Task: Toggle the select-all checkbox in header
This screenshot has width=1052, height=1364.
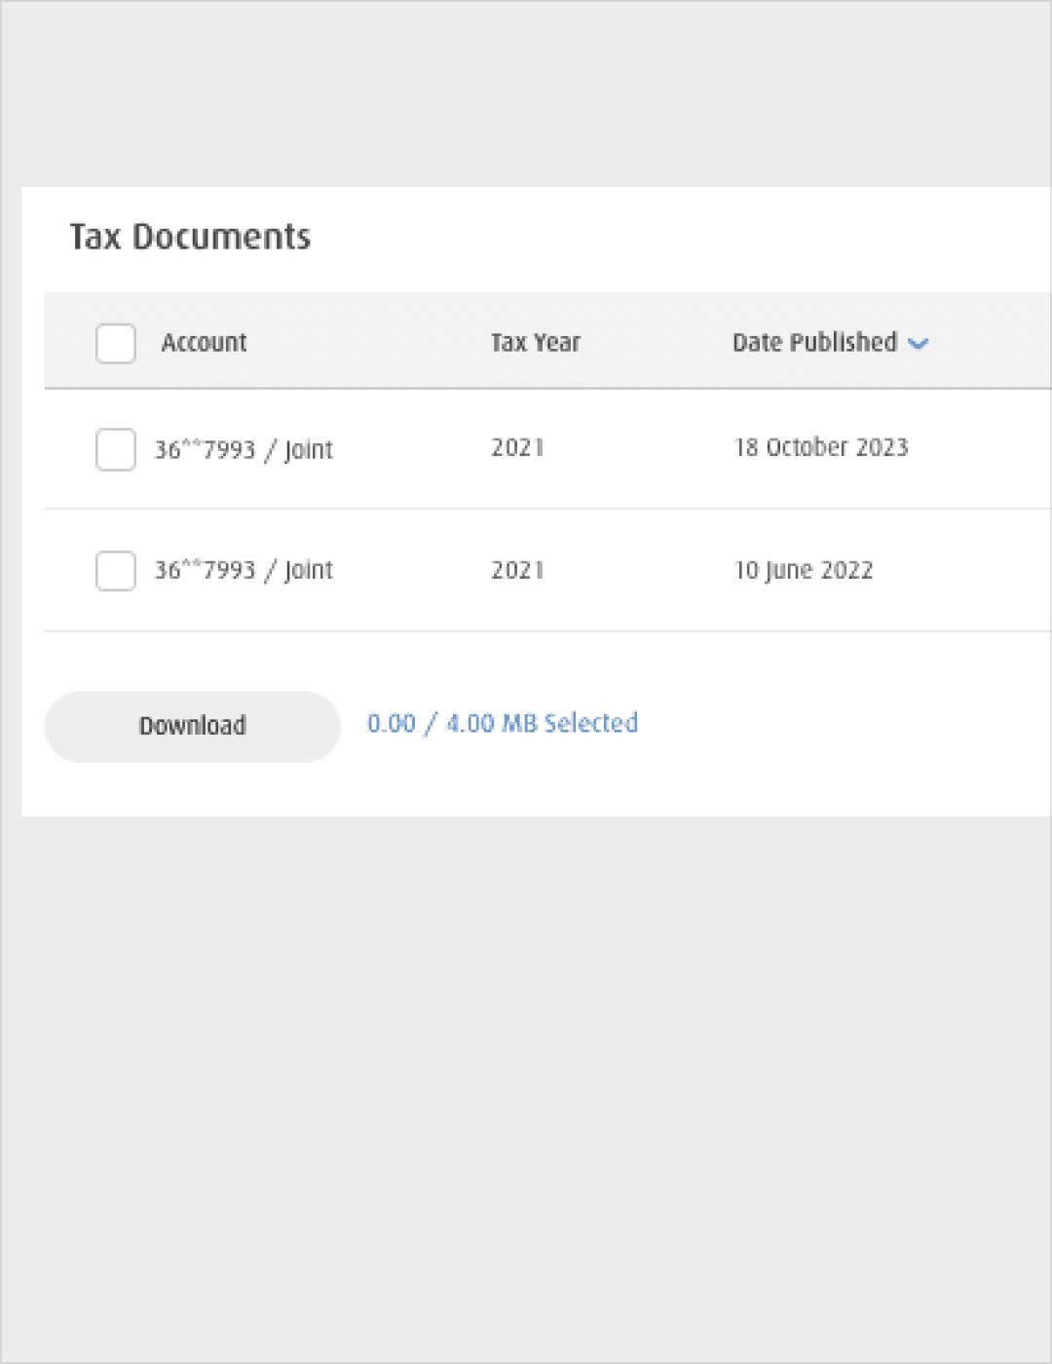Action: click(x=115, y=343)
